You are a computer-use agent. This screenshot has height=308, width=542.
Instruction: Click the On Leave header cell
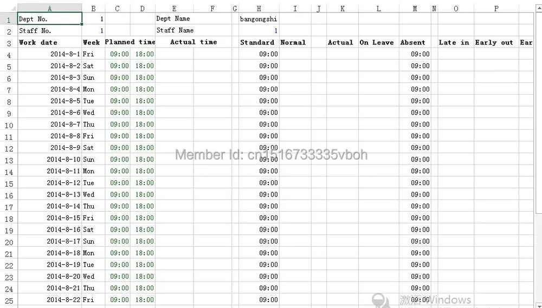point(378,42)
